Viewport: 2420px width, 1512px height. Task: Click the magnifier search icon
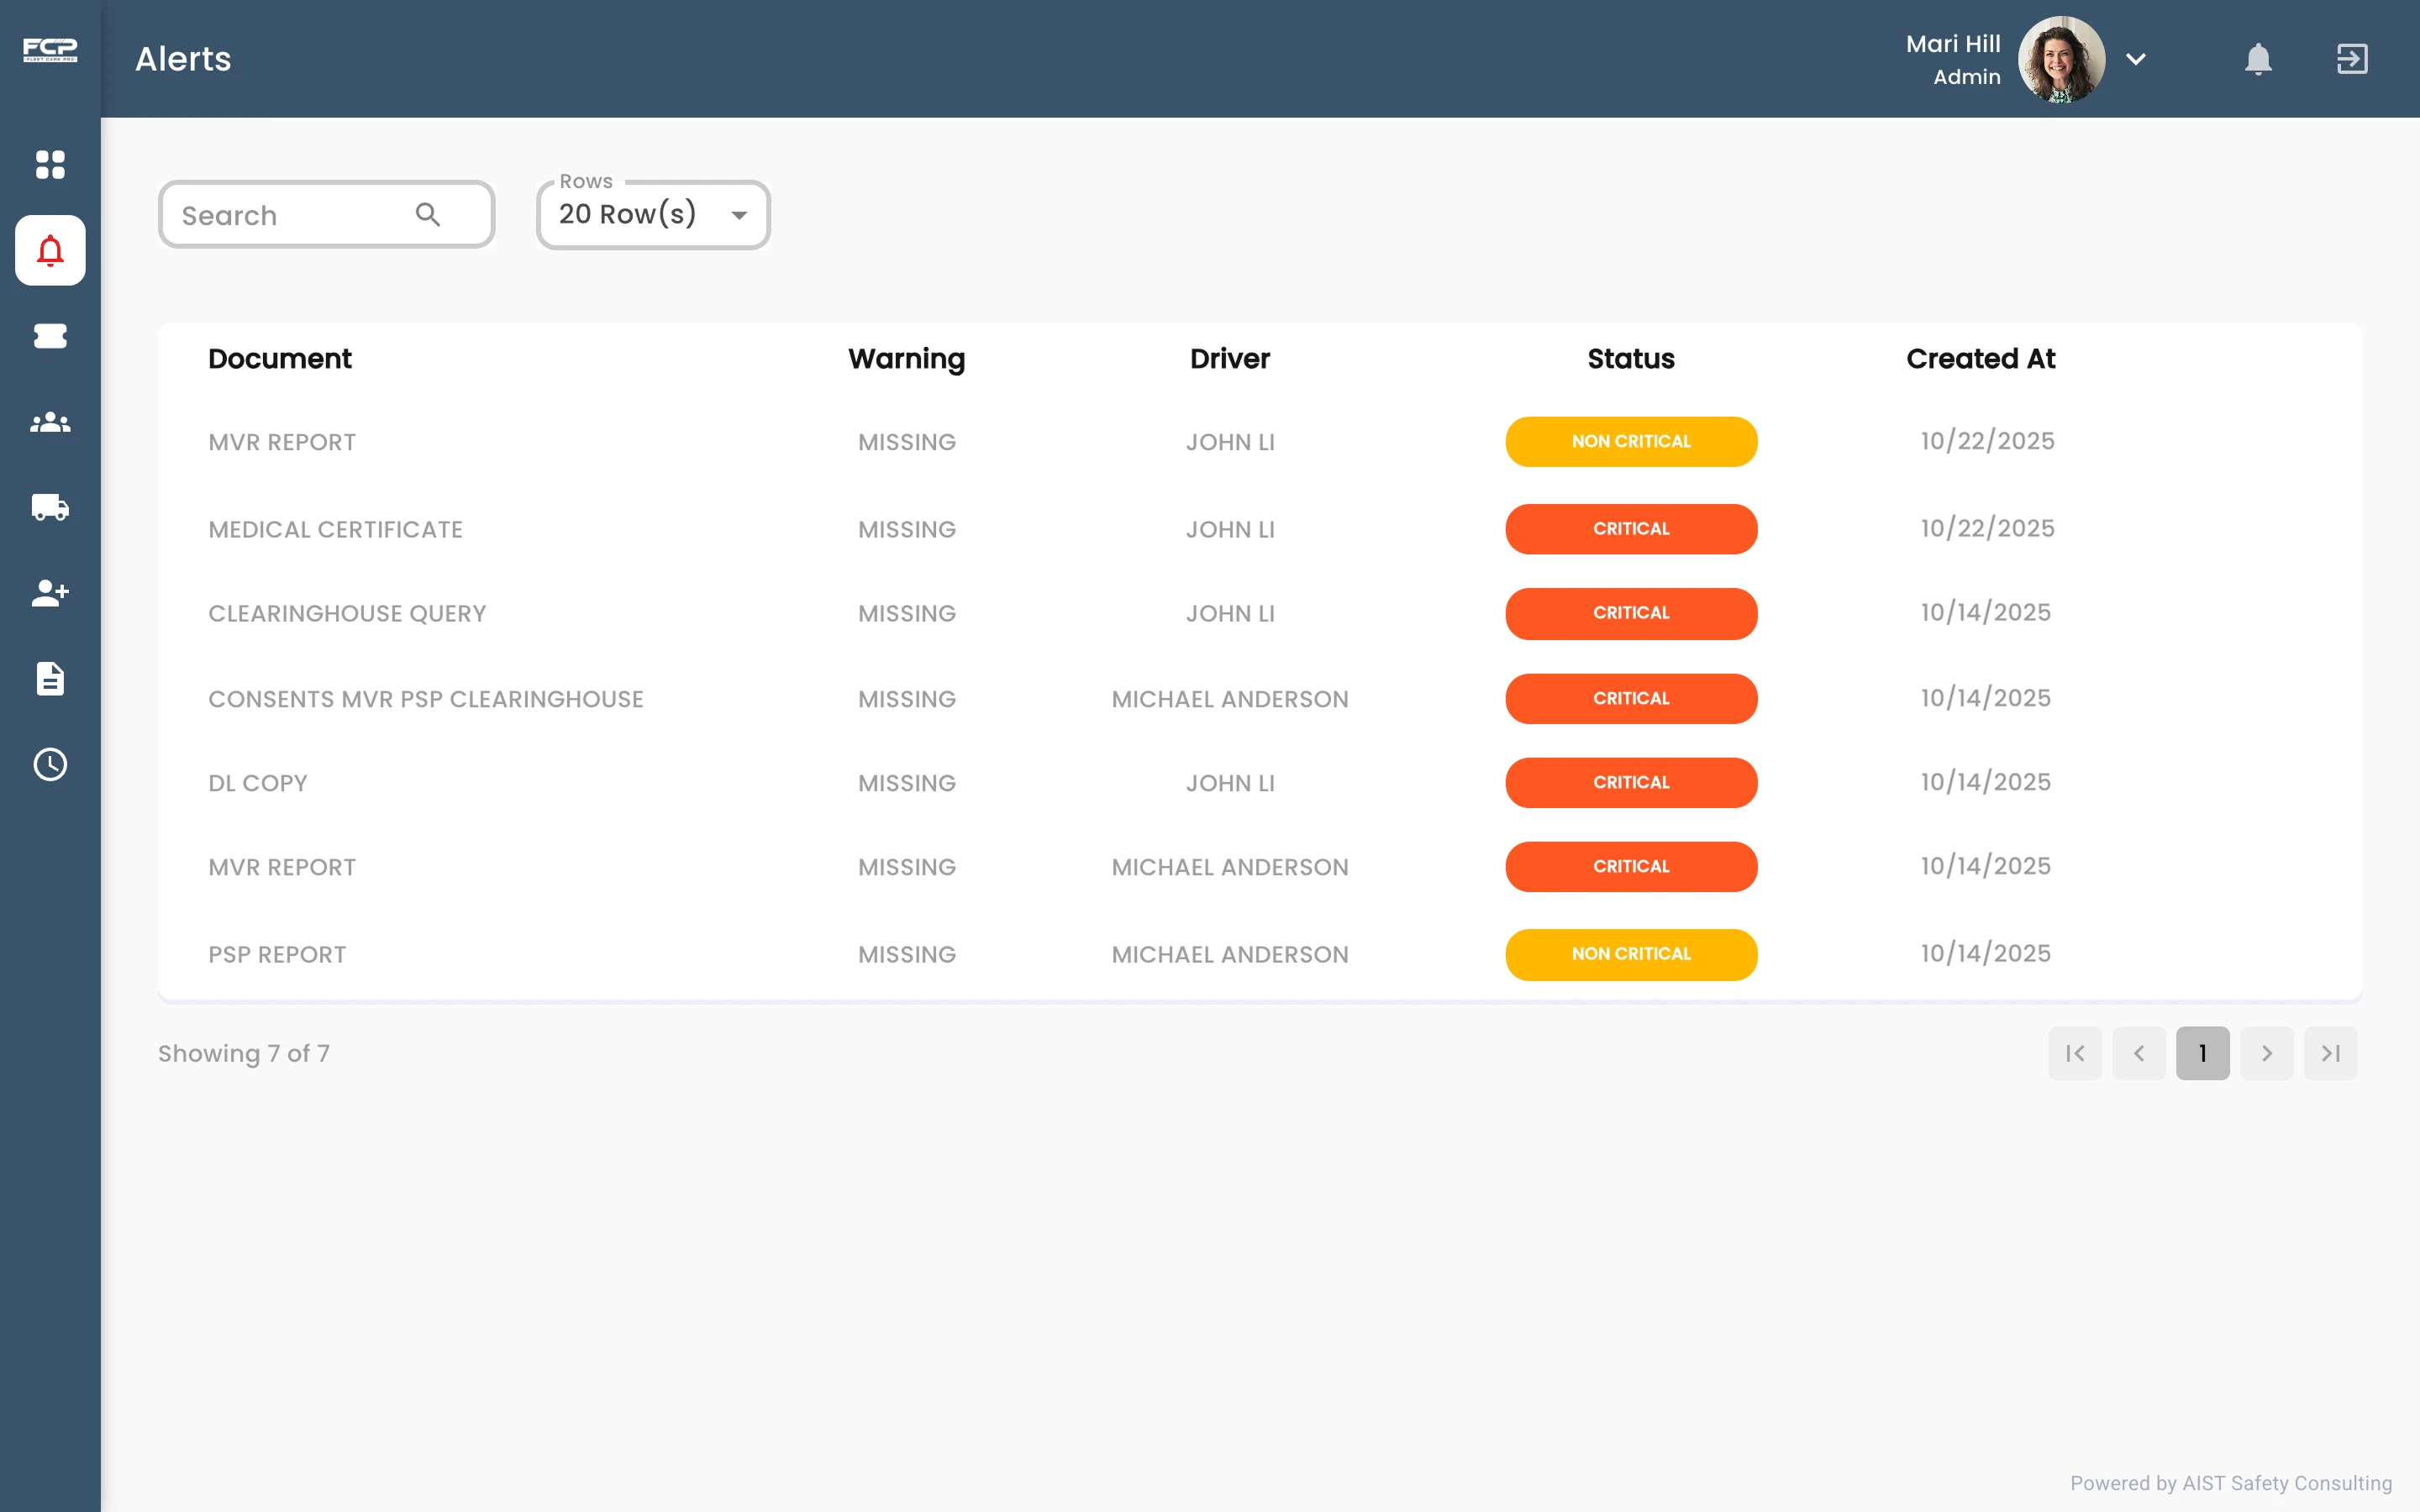click(x=428, y=214)
